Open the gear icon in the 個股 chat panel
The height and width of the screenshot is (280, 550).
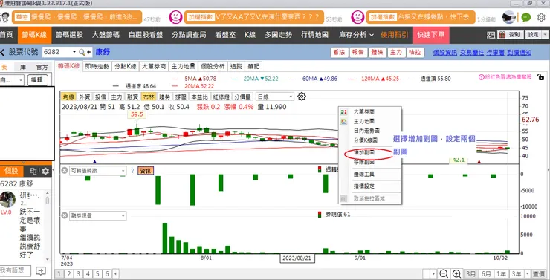tap(45, 172)
